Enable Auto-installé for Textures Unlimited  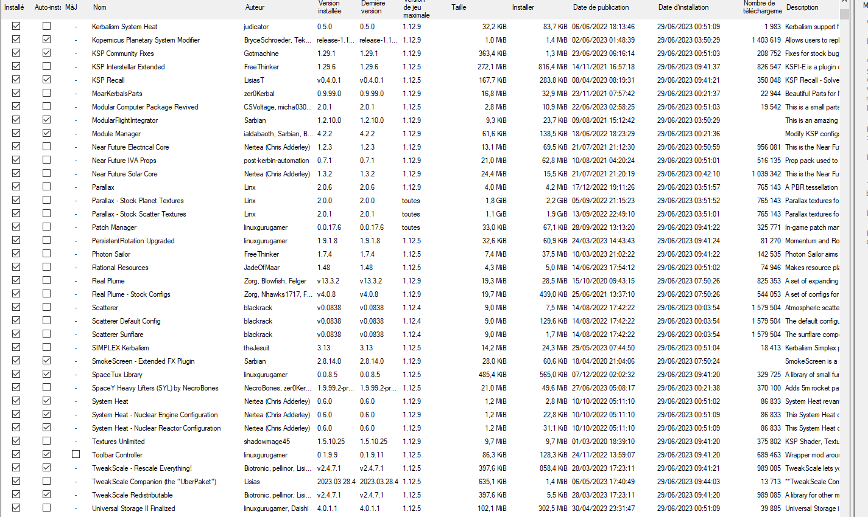(x=46, y=441)
